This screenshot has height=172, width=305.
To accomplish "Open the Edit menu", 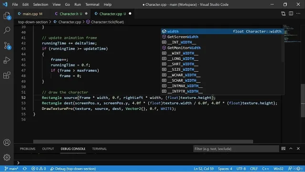I will [25, 4].
